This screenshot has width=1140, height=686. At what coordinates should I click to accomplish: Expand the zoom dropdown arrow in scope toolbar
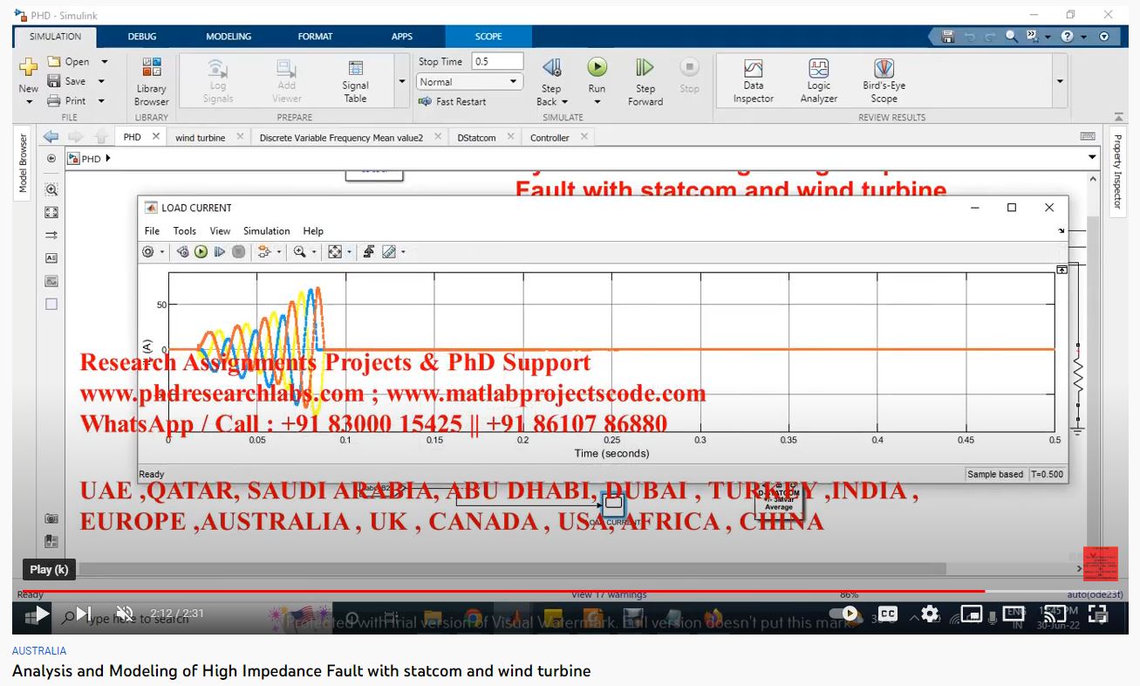(x=314, y=252)
